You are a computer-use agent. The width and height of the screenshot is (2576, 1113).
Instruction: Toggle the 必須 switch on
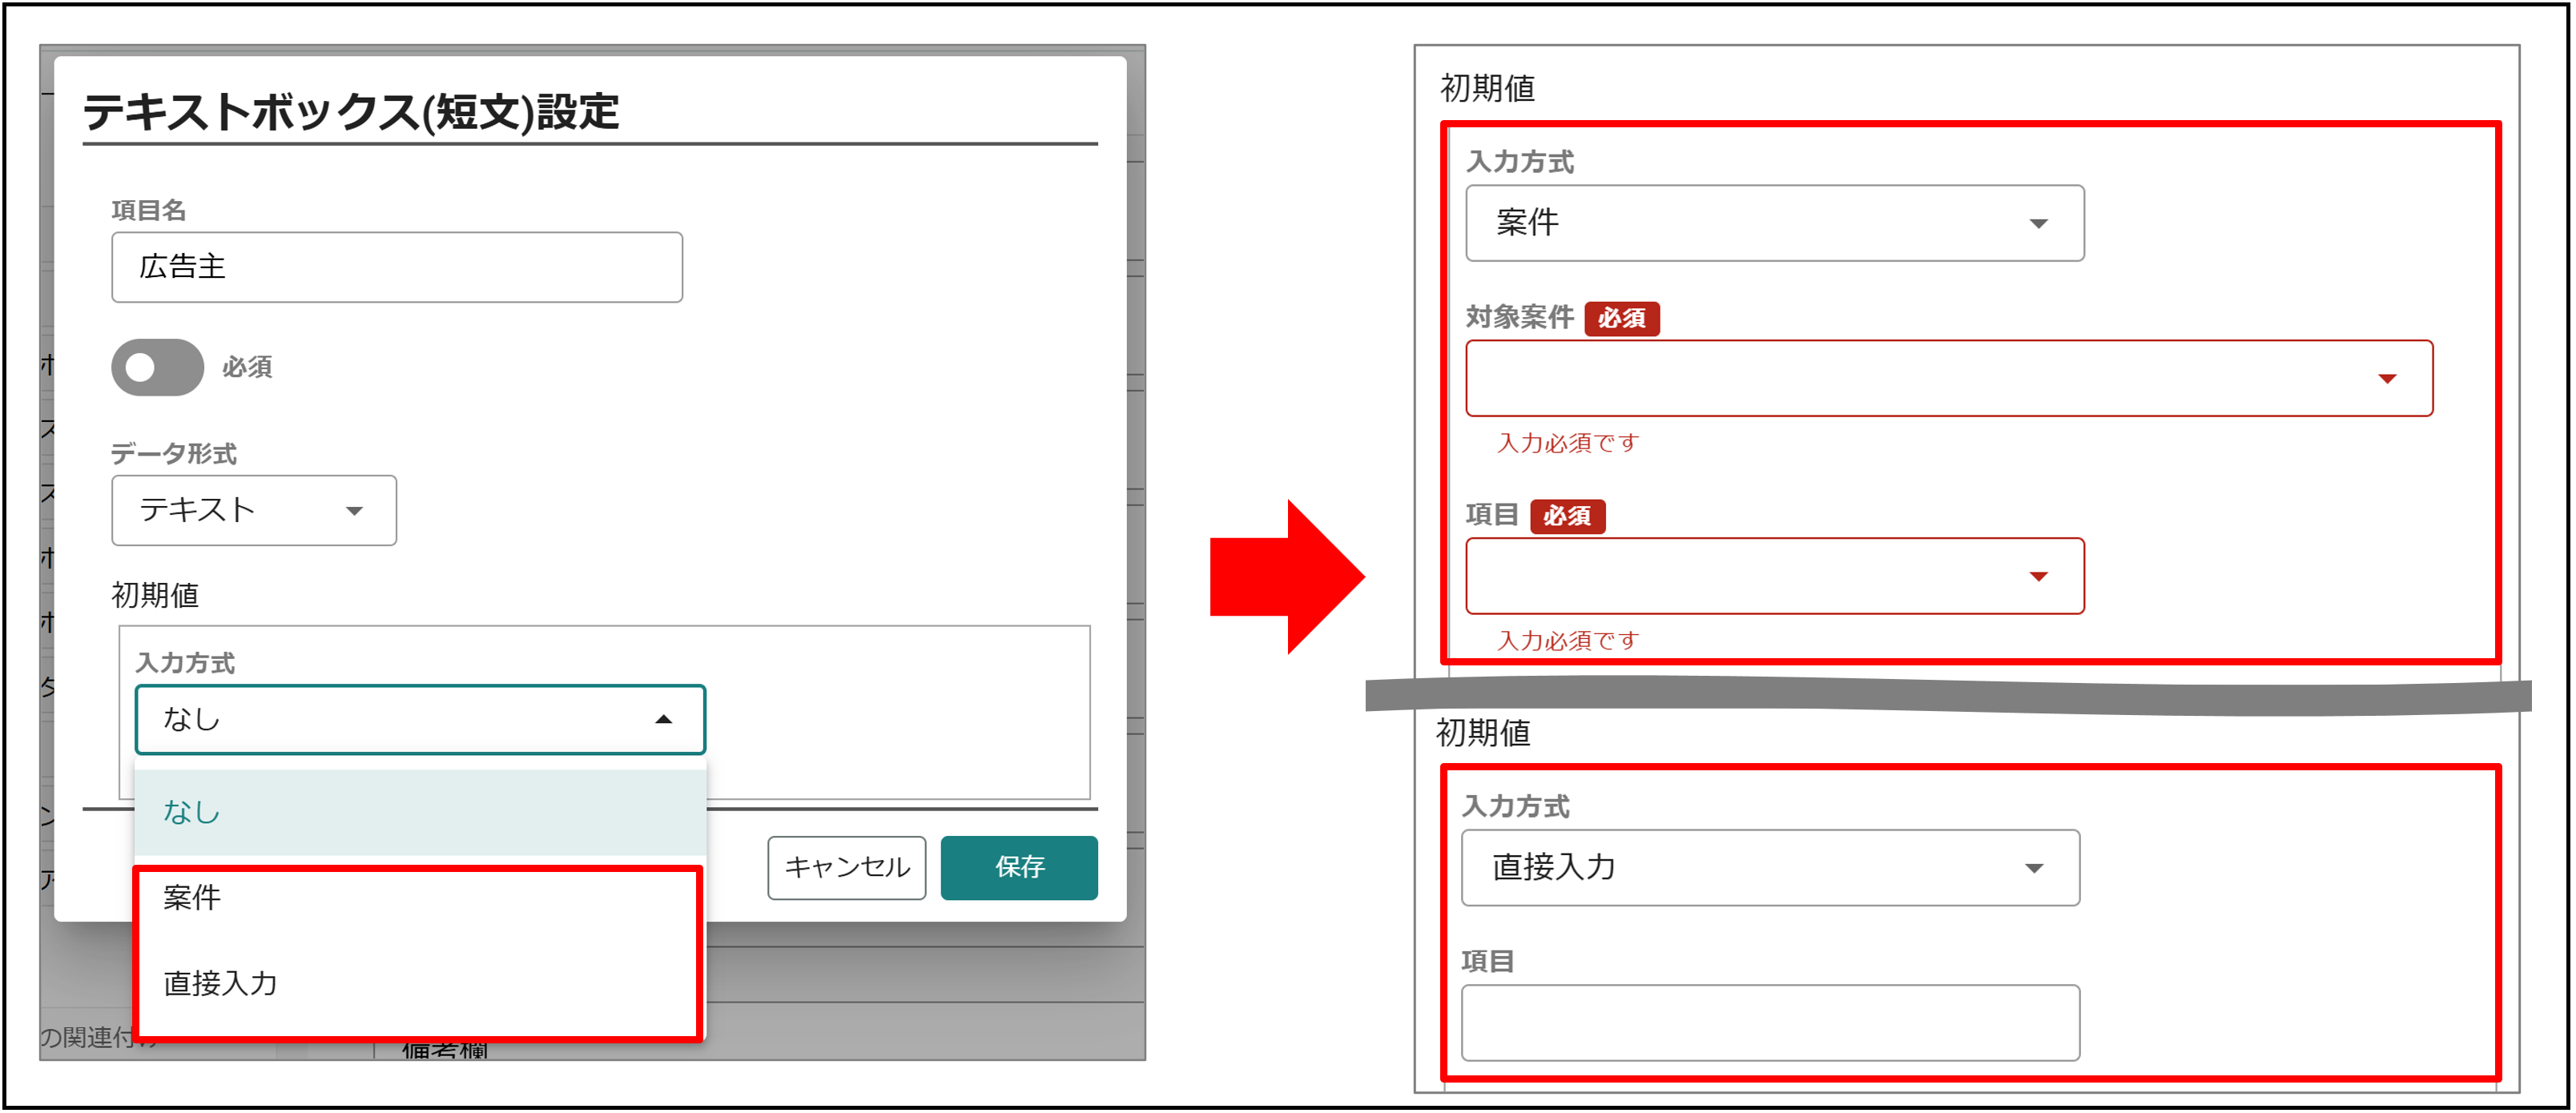(157, 367)
